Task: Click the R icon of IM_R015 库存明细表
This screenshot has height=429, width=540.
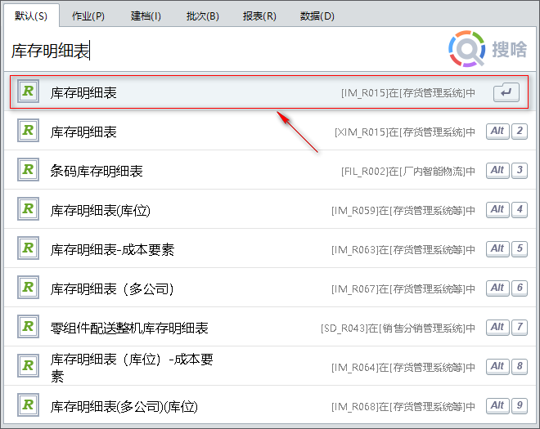Action: coord(29,92)
